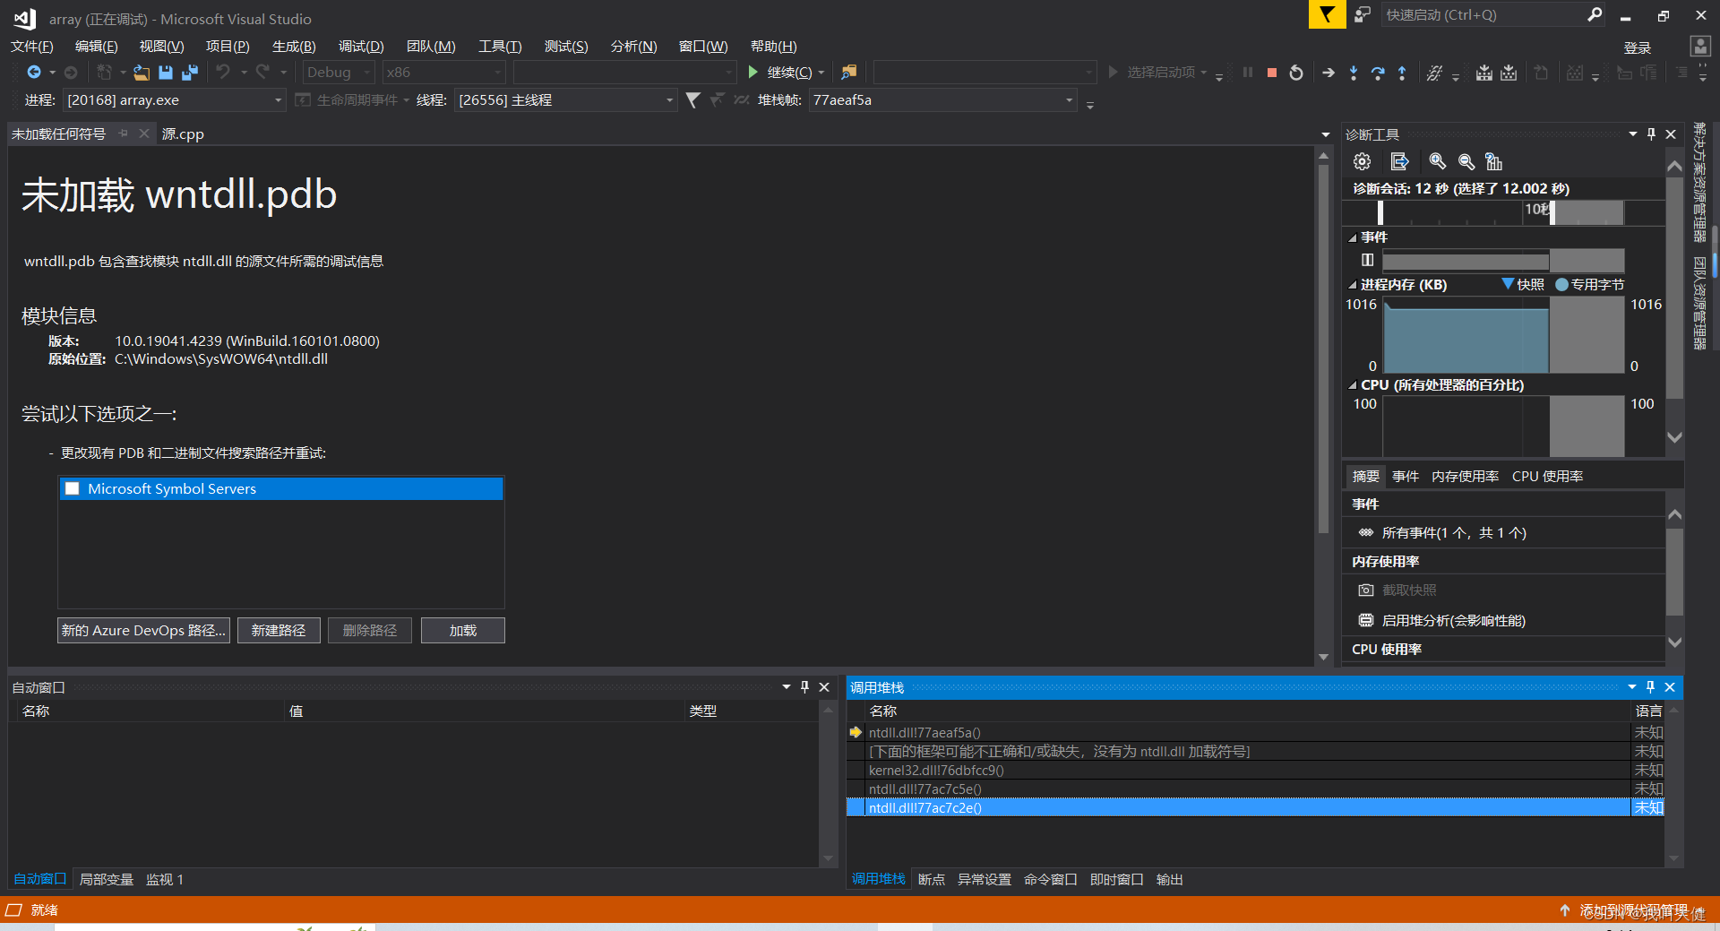
Task: Click the Step Into icon
Action: [x=1354, y=73]
